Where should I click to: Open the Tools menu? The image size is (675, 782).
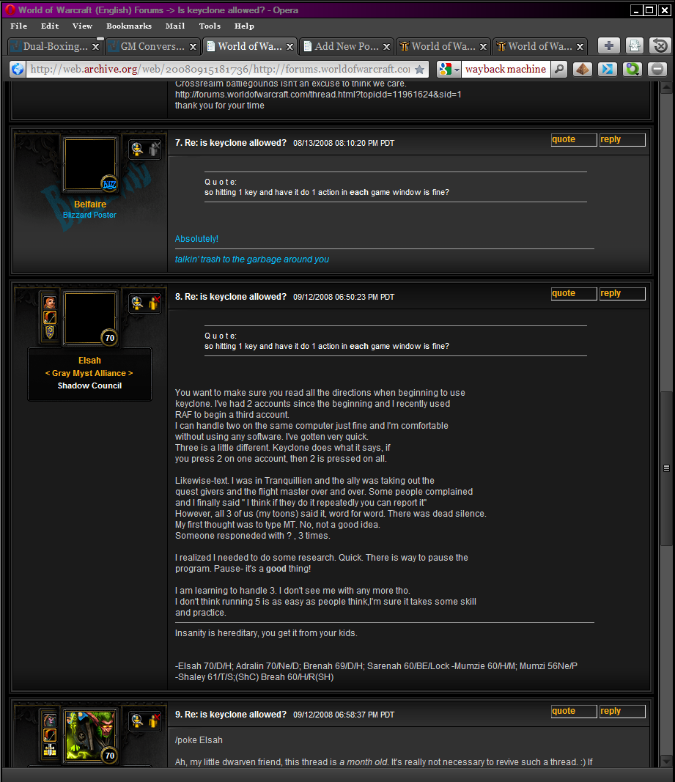pyautogui.click(x=210, y=26)
